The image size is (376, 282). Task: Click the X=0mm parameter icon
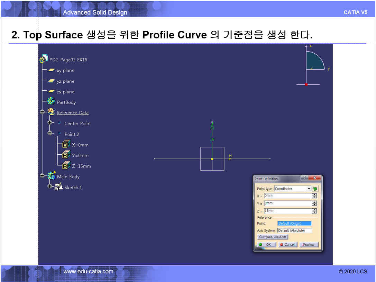66,144
